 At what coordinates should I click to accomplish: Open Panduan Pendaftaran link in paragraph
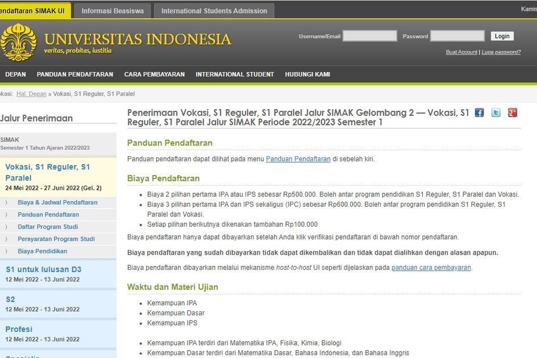coord(298,159)
